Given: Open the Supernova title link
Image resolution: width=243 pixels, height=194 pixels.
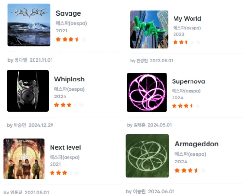Looking at the screenshot, I should click(x=189, y=81).
